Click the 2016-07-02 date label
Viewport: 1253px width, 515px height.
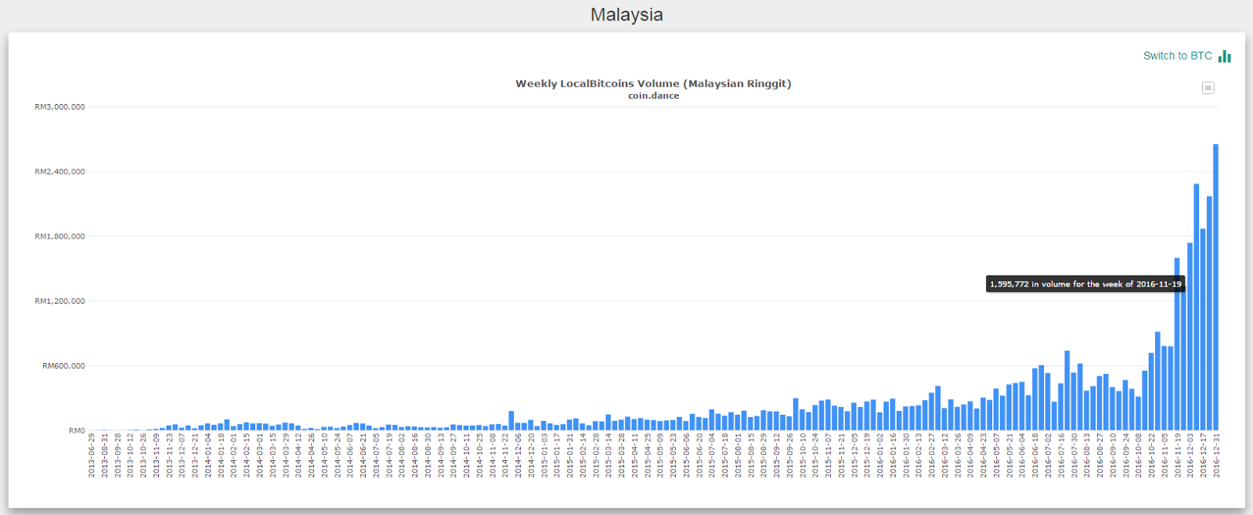click(x=1048, y=456)
